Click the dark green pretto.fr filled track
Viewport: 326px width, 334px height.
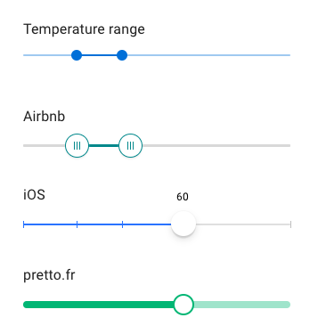point(98,305)
